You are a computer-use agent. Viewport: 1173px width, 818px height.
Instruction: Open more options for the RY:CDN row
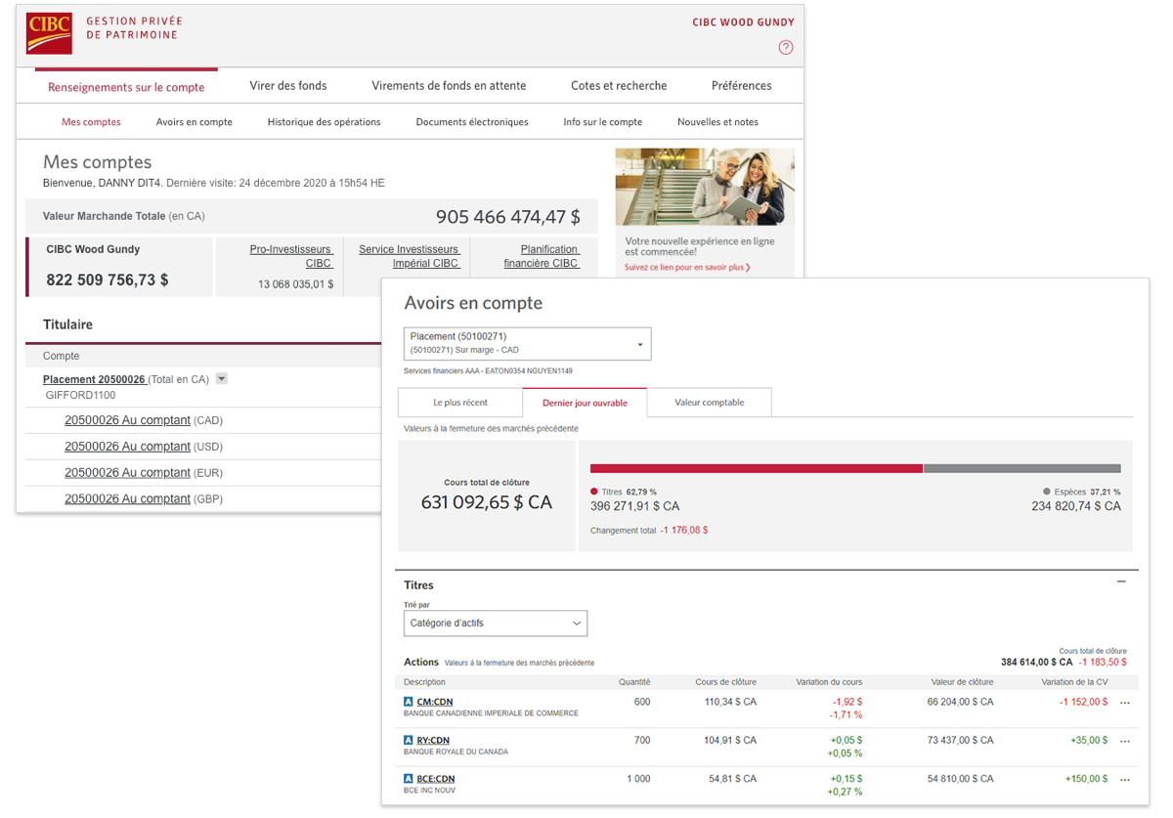1125,741
